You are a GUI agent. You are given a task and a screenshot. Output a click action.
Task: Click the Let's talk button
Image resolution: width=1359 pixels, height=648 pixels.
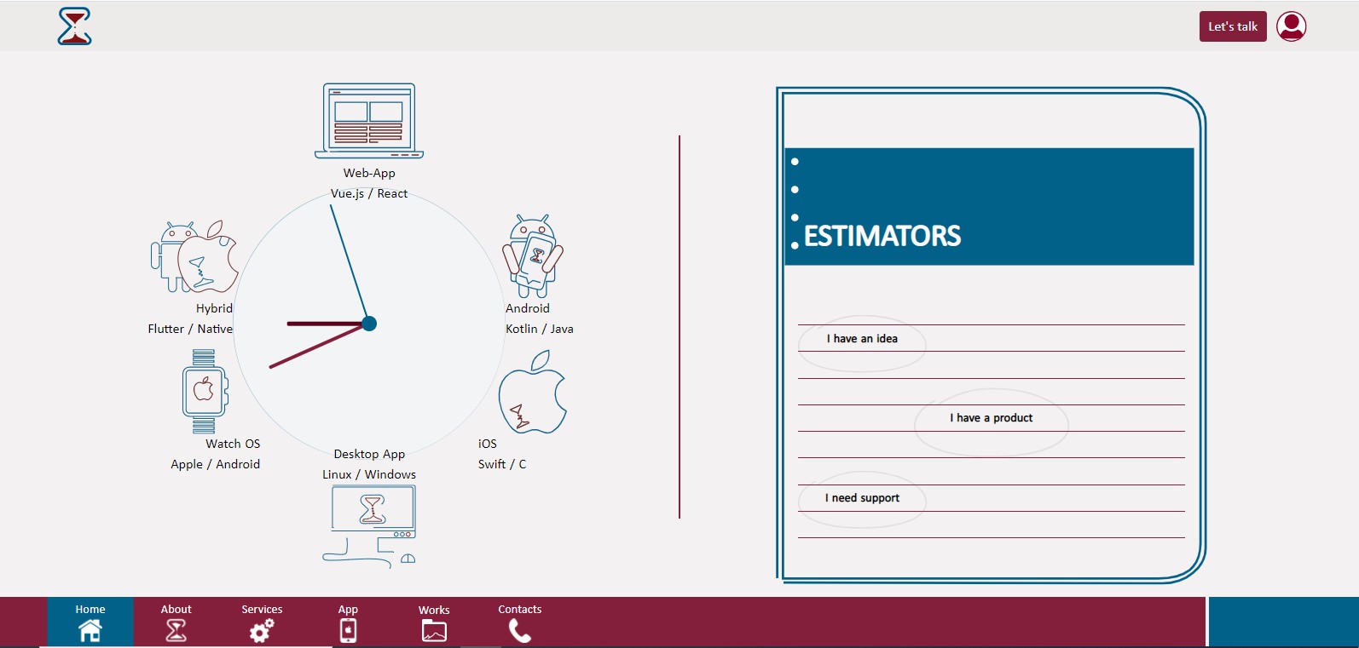(1233, 26)
